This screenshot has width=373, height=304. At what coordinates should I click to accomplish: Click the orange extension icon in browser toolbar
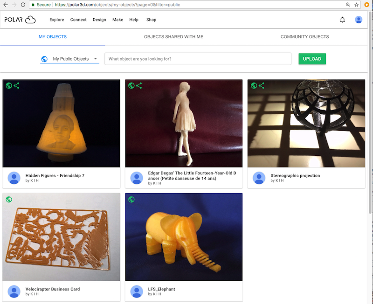click(367, 5)
